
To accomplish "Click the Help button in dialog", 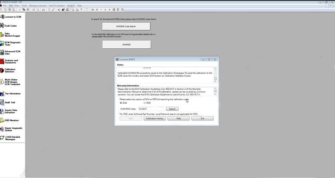I will [x=179, y=118].
